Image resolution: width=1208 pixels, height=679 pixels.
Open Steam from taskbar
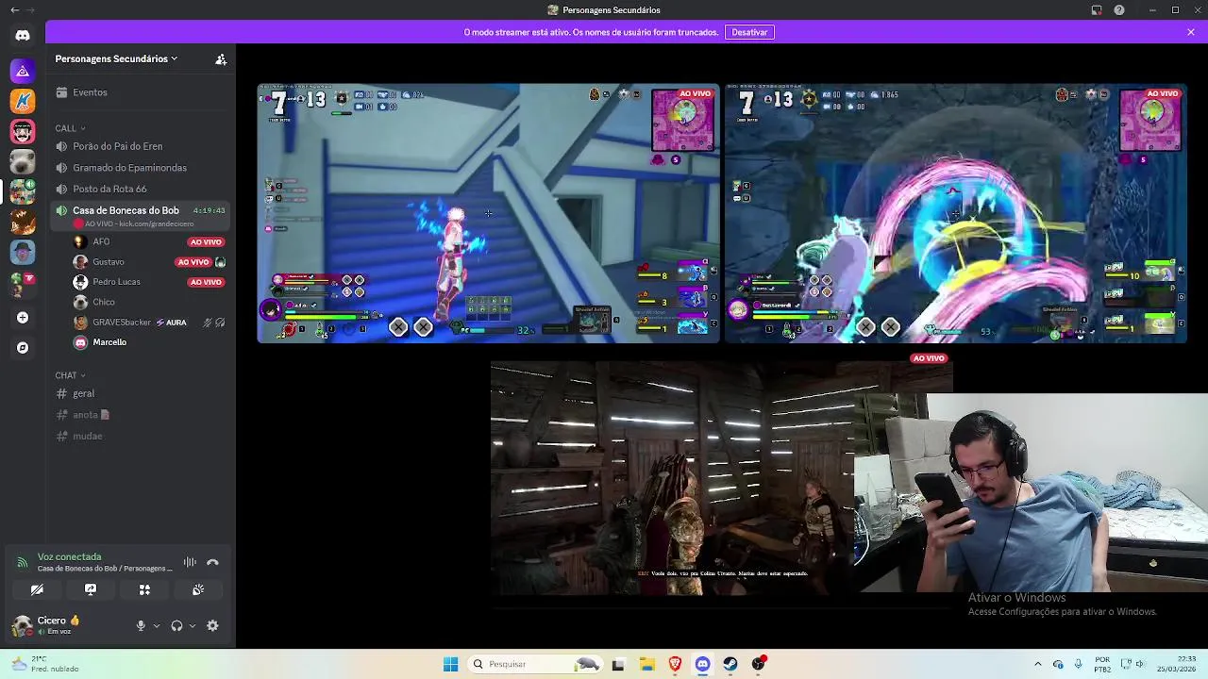pyautogui.click(x=730, y=664)
